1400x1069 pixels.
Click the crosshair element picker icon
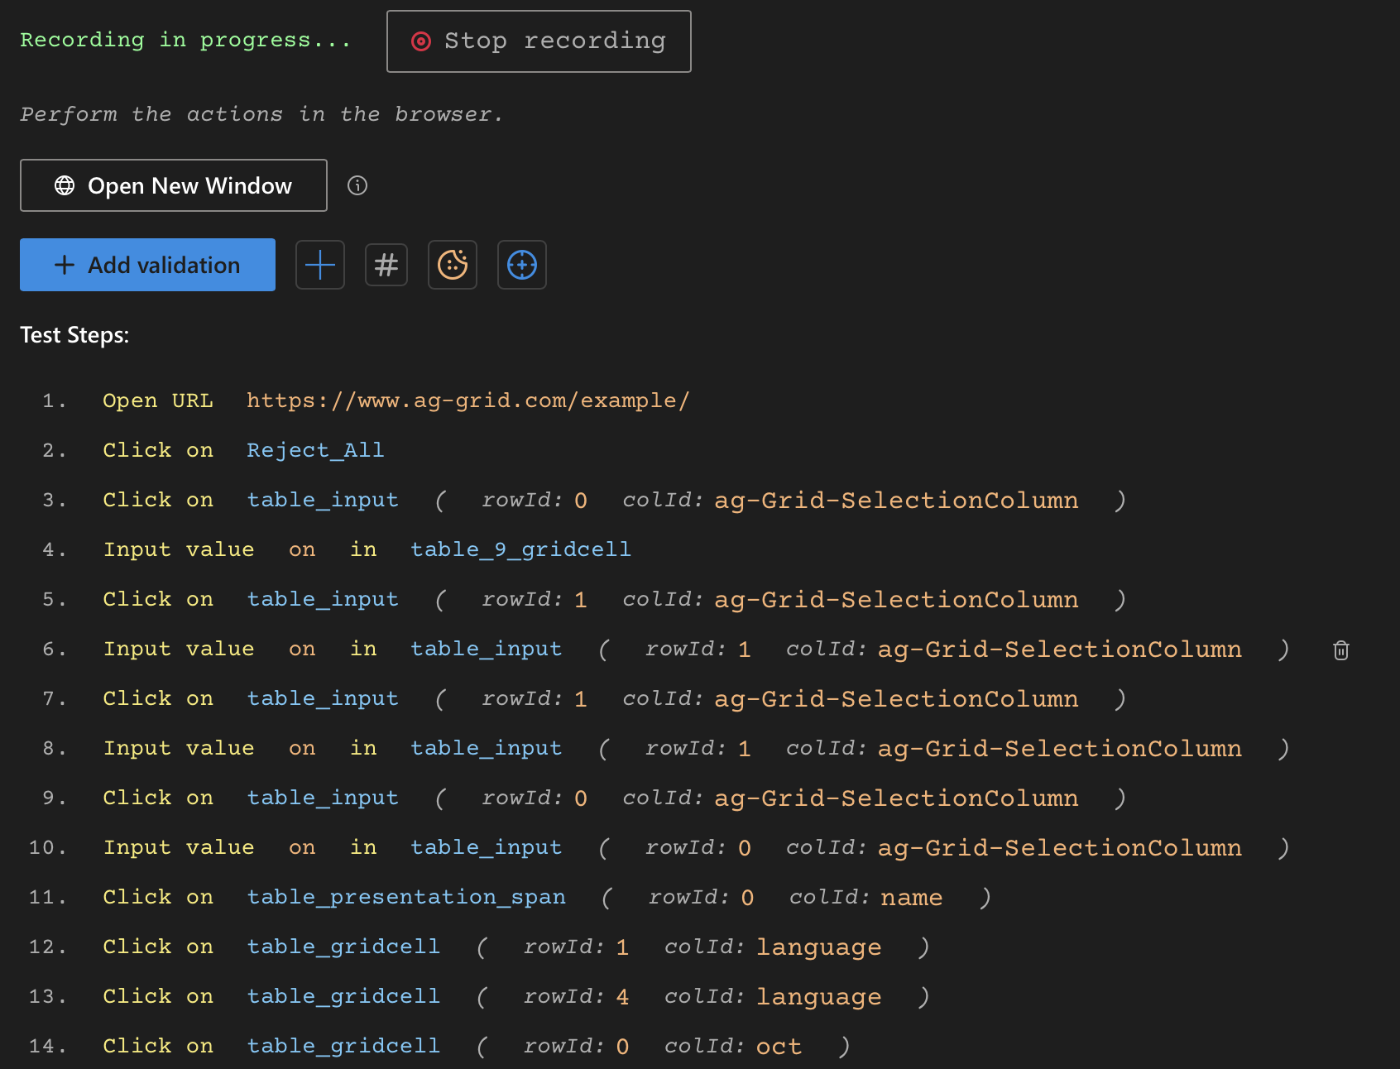(522, 265)
